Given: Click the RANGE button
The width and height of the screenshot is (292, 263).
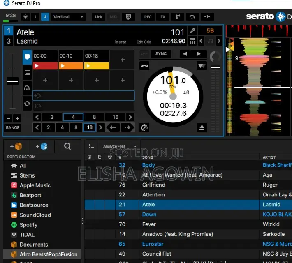Looking at the screenshot, I should click(13, 128).
